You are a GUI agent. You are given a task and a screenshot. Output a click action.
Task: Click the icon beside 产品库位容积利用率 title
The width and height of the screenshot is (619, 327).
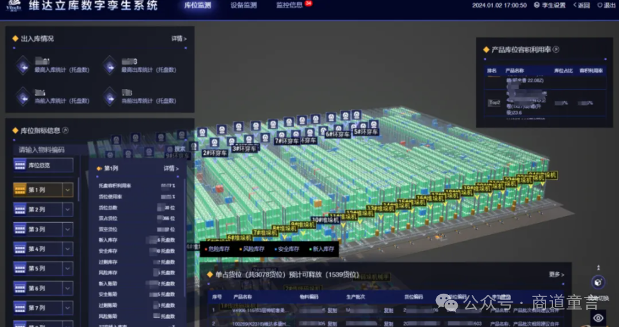pos(556,49)
